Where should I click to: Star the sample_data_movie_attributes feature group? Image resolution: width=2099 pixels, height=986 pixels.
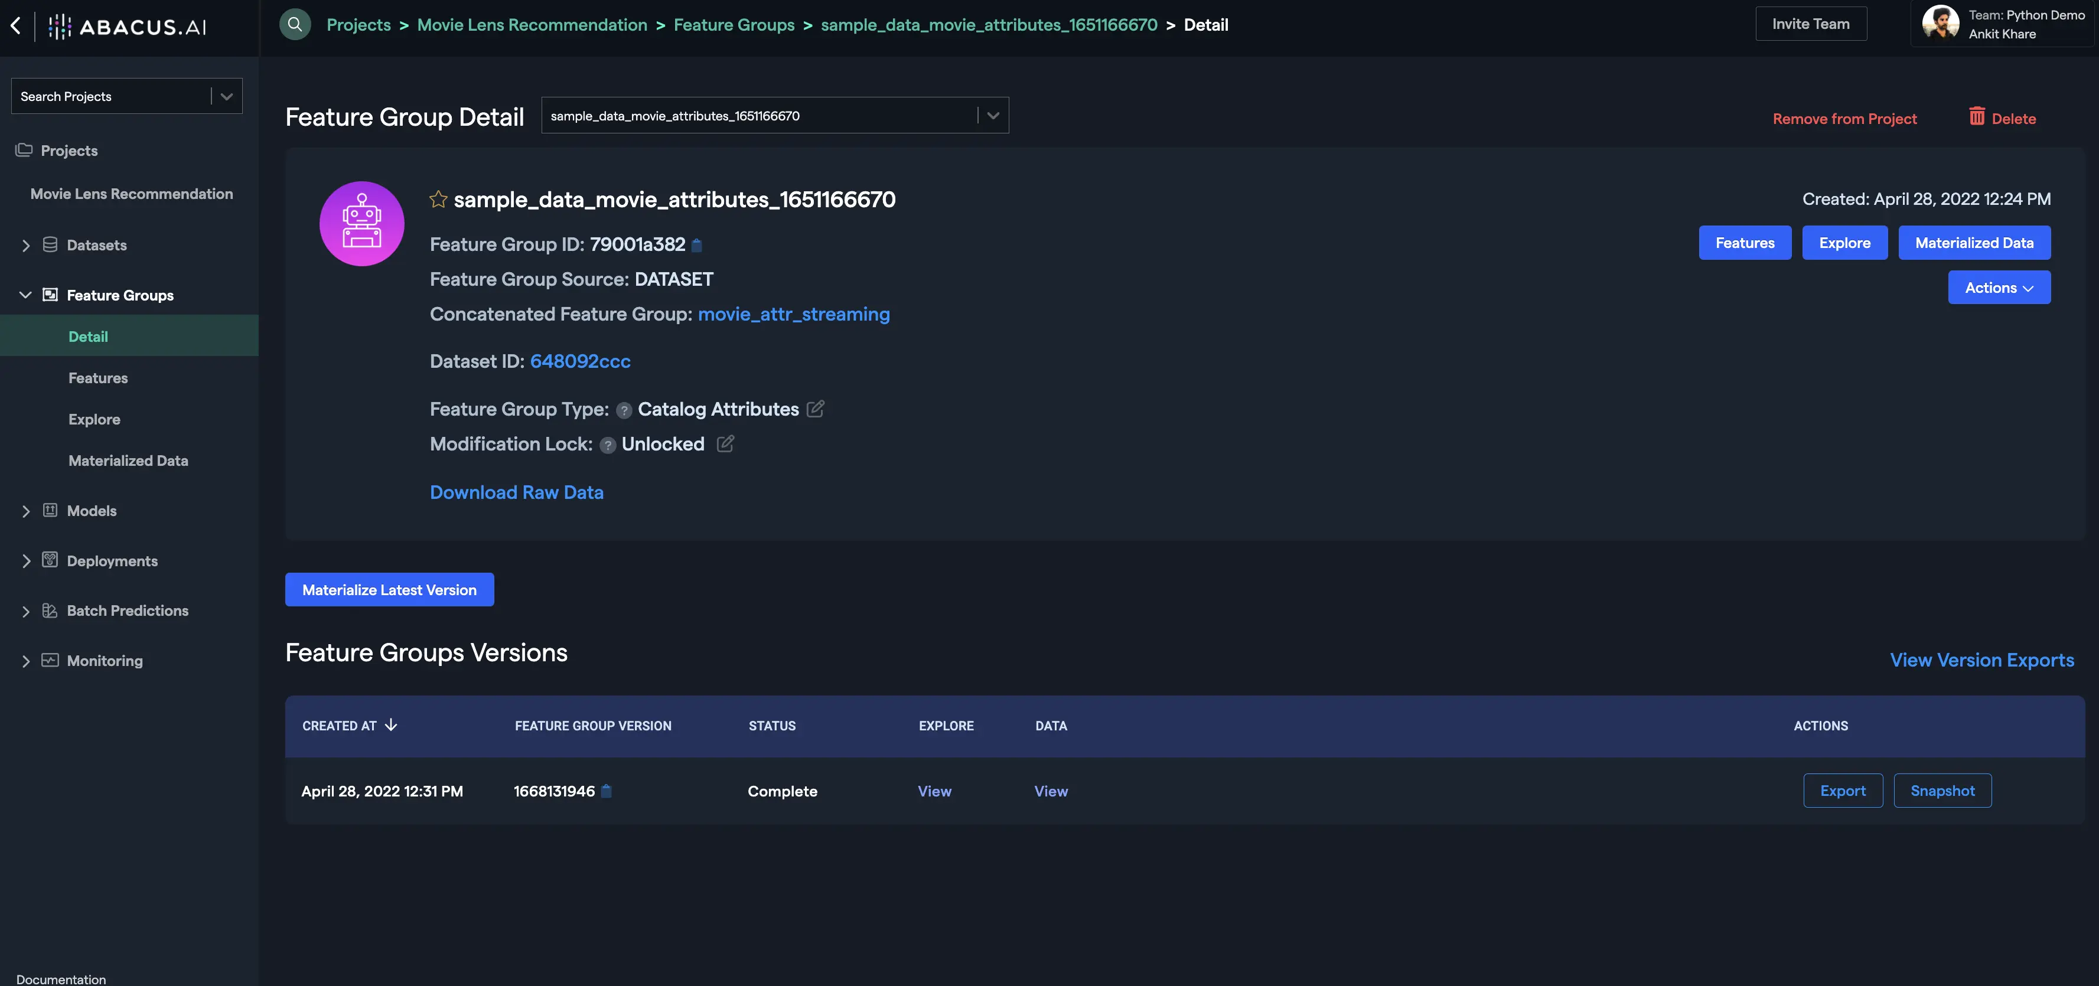click(438, 200)
